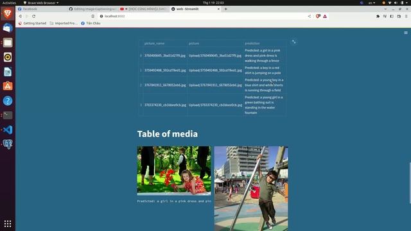The width and height of the screenshot is (411, 231).
Task: Reload the localhost page
Action: coord(34,16)
